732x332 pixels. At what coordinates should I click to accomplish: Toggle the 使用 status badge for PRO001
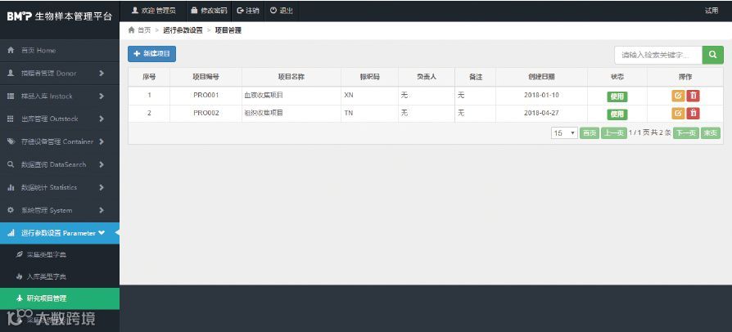617,96
